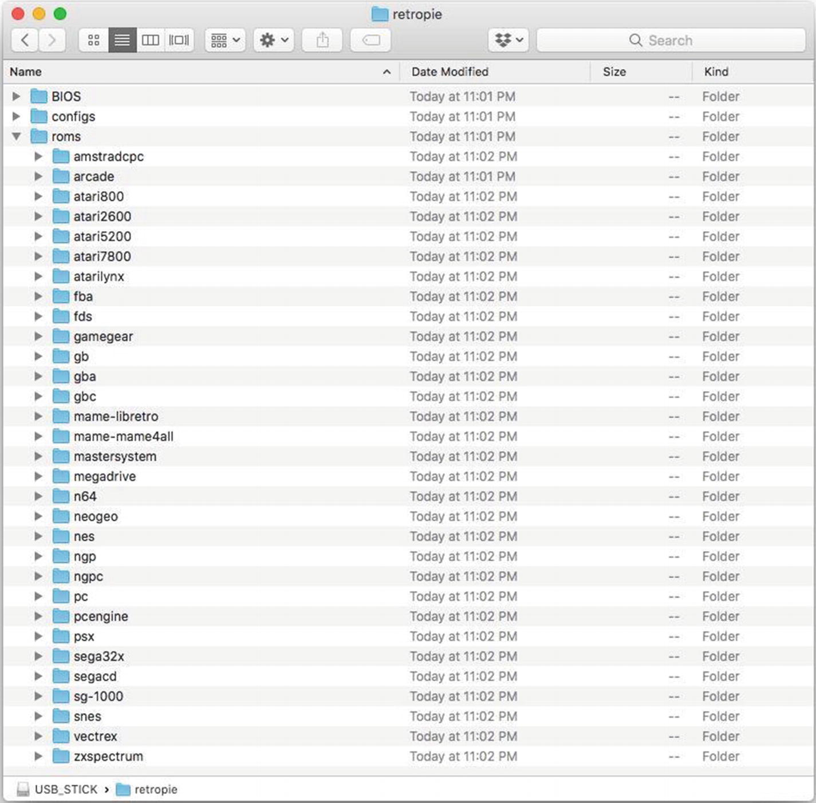Screen dimensions: 816x803
Task: Click the gamegear folder icon
Action: 61,337
